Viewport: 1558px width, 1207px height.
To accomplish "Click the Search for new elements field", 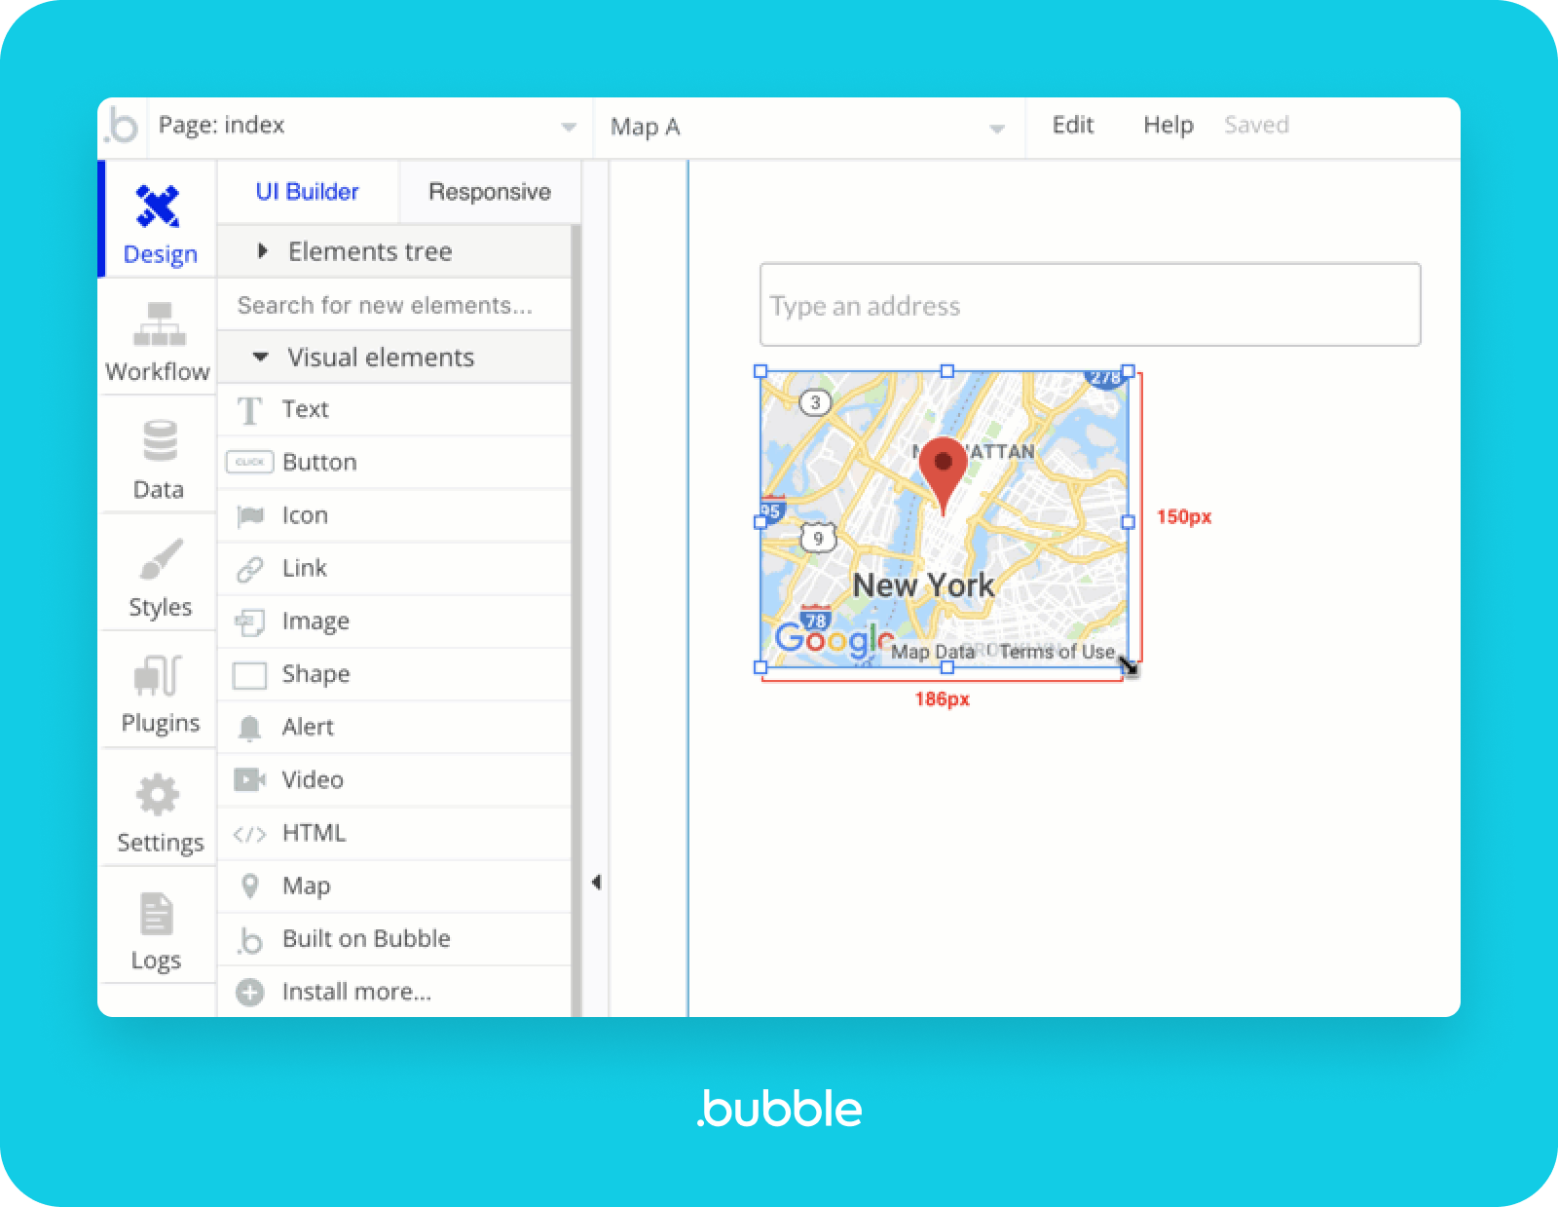I will pos(393,305).
